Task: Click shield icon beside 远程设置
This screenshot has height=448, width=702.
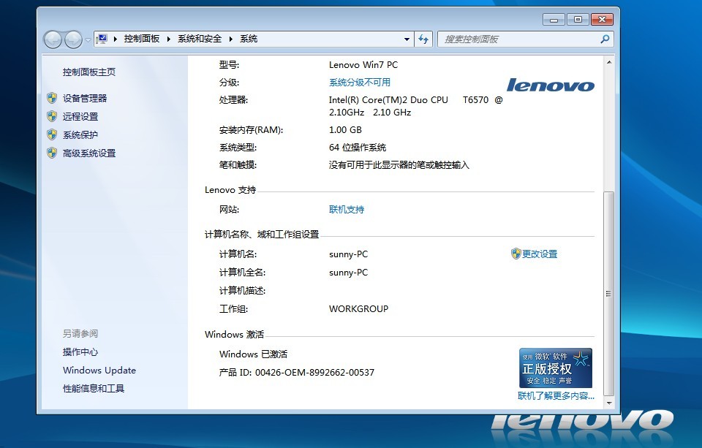Action: click(x=52, y=116)
